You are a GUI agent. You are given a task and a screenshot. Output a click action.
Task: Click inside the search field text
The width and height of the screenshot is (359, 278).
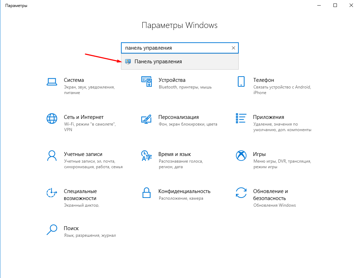148,48
